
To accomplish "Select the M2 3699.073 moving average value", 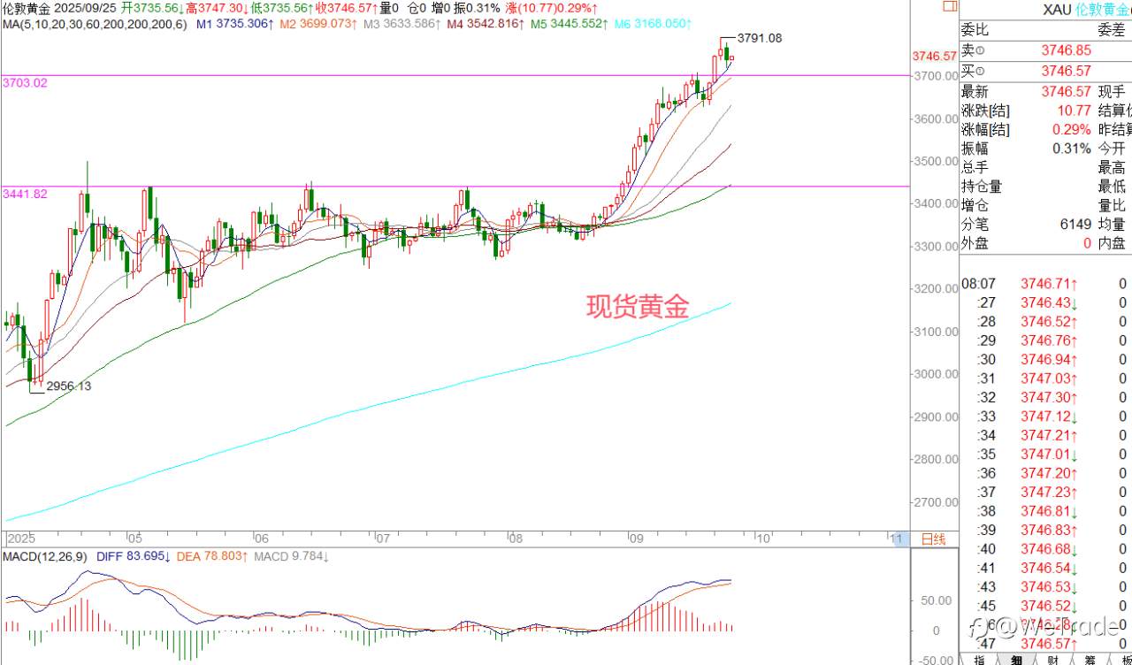I will tap(318, 24).
